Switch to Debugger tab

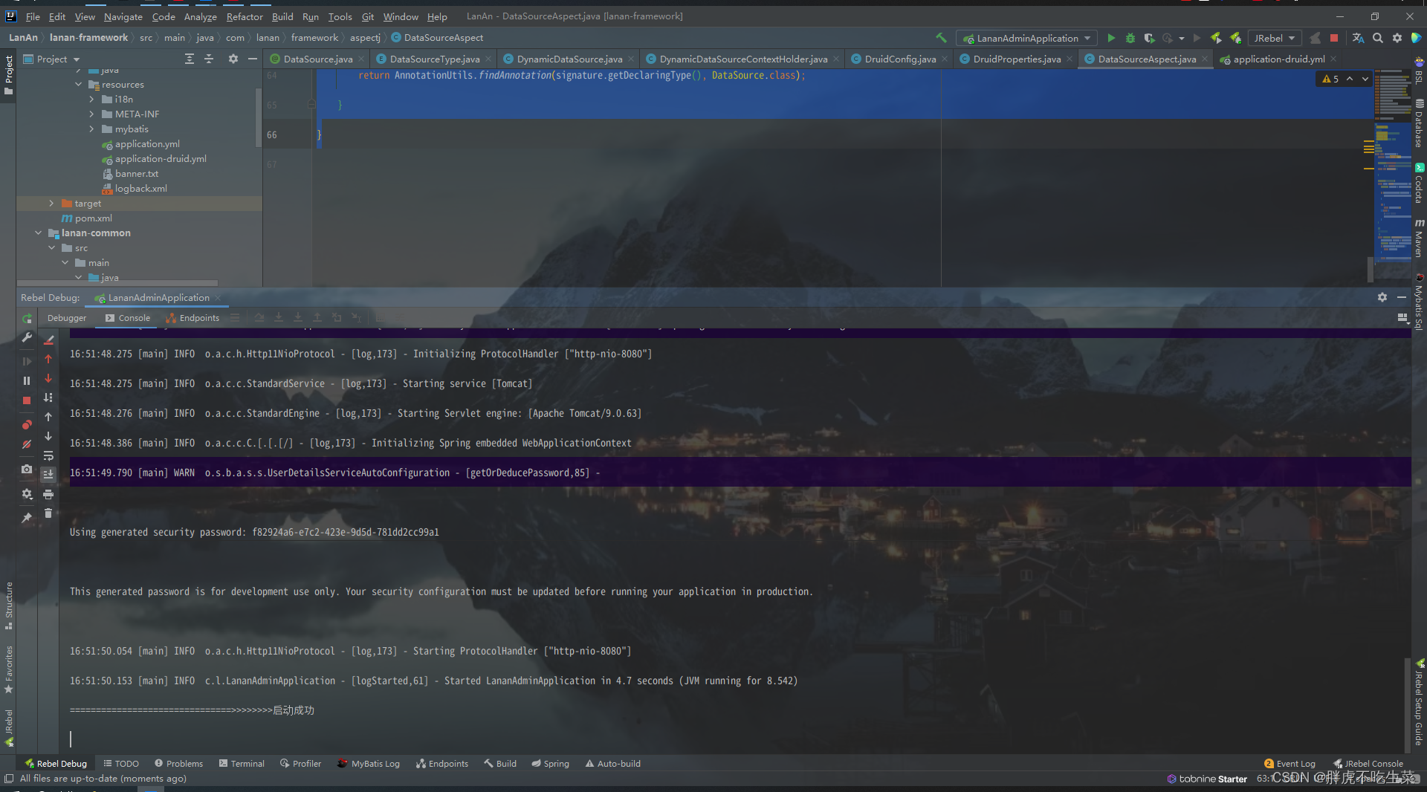67,318
